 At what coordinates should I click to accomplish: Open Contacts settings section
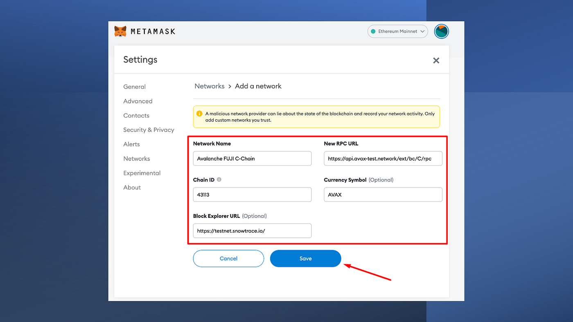(136, 116)
